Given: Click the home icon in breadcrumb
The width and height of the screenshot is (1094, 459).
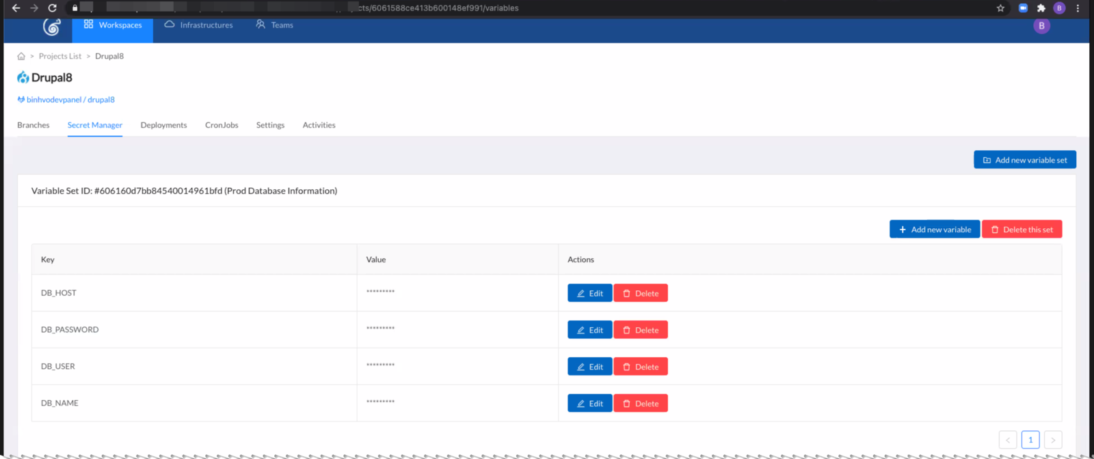Looking at the screenshot, I should click(x=21, y=57).
